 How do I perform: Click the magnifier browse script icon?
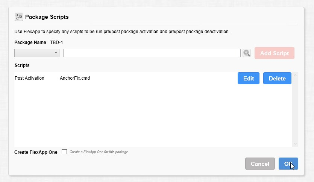pyautogui.click(x=247, y=53)
